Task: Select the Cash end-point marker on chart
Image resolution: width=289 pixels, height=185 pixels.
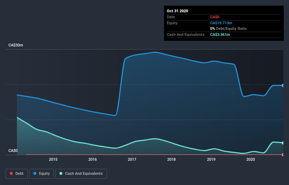Action: [283, 143]
